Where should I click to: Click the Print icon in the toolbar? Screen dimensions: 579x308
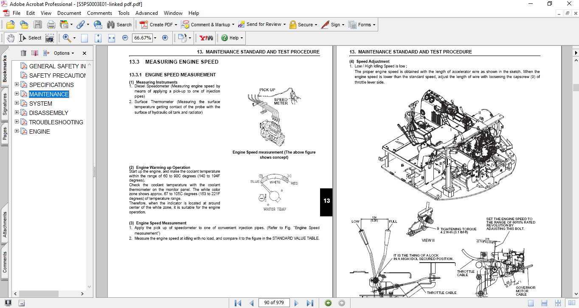coord(51,25)
